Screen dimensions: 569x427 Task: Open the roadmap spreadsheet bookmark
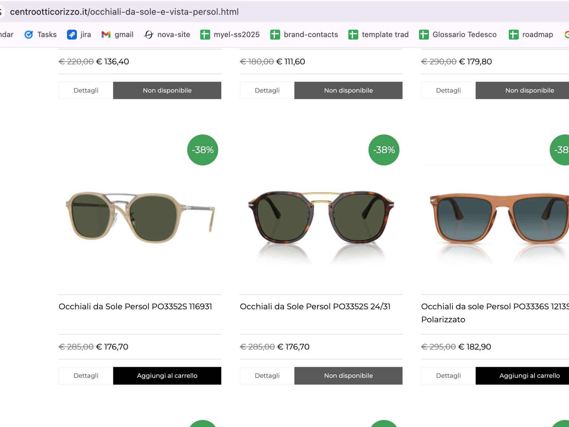click(x=531, y=34)
